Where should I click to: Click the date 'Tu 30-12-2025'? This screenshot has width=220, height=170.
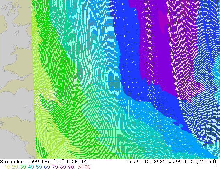pyautogui.click(x=146, y=161)
